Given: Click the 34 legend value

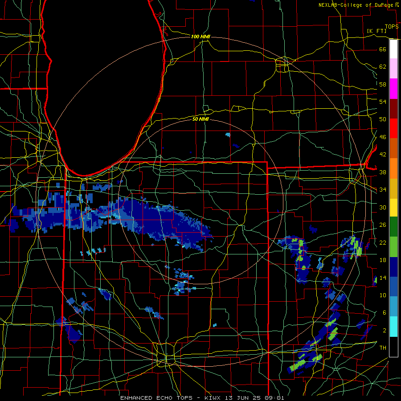Looking at the screenshot, I should 383,190.
